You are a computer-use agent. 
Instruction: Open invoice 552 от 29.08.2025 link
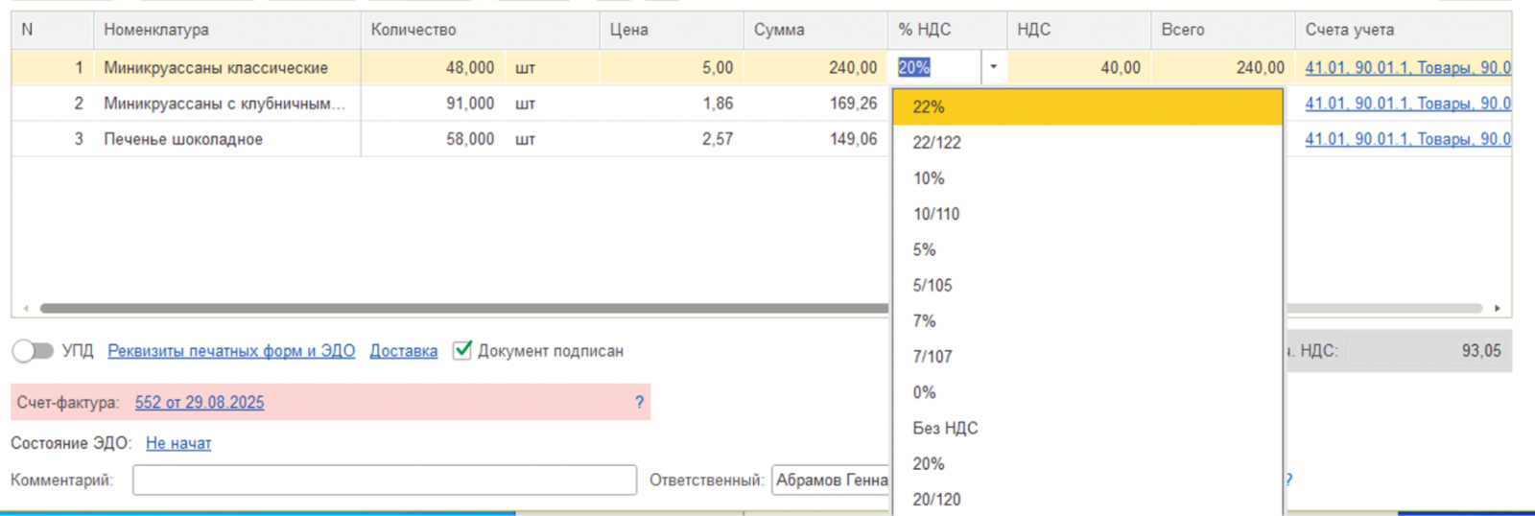pos(200,403)
